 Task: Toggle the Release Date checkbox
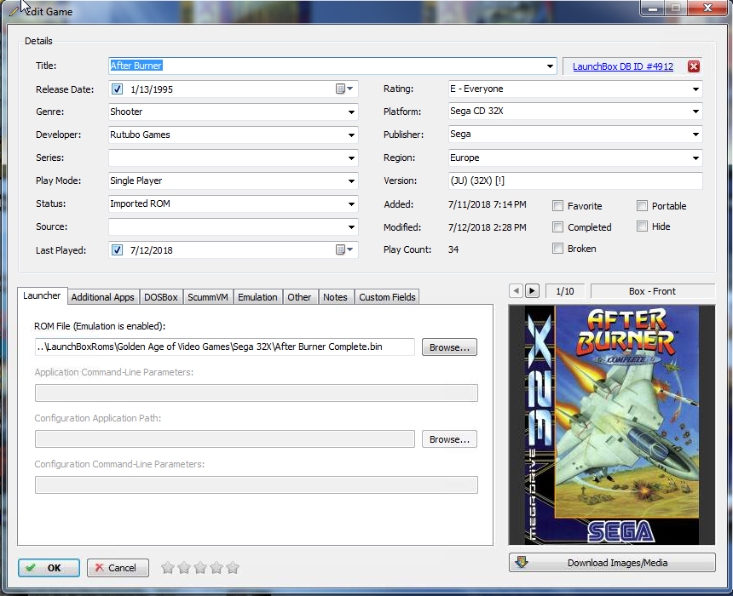(x=118, y=89)
